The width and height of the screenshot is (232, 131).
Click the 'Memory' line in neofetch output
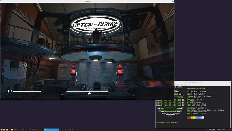point(197,113)
